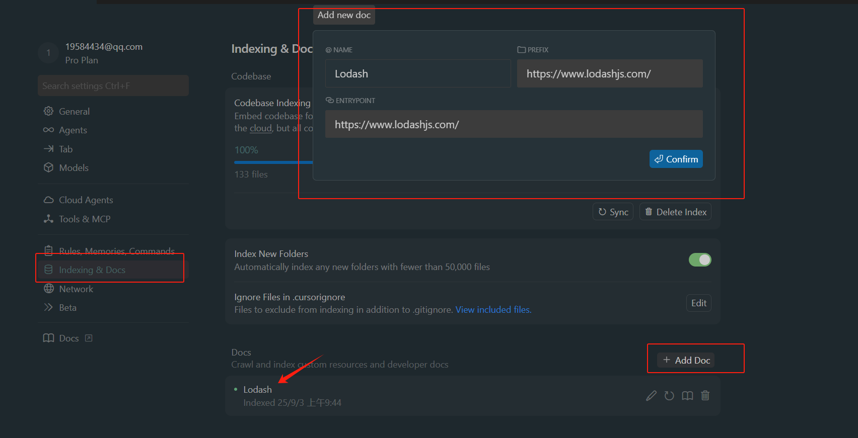
Task: Re-index the Lodash doc with refresh icon
Action: (x=669, y=396)
